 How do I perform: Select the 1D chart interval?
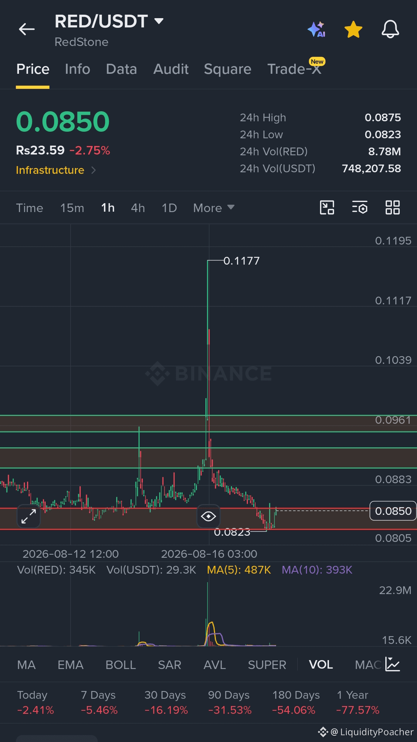coord(169,208)
